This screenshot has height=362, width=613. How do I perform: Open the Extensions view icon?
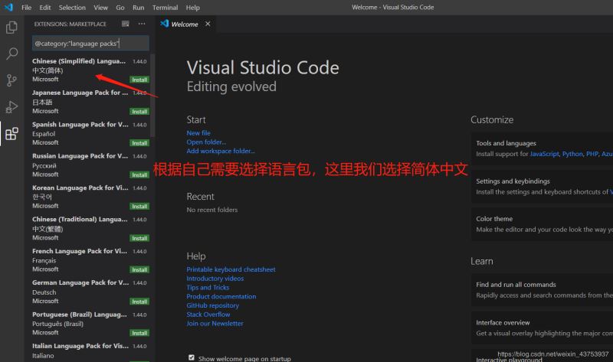click(x=11, y=134)
